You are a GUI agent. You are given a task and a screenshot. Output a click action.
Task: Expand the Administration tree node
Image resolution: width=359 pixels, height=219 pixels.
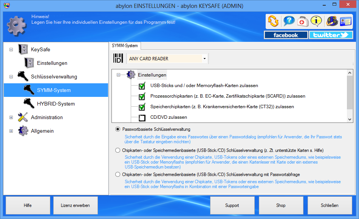coord(11,118)
